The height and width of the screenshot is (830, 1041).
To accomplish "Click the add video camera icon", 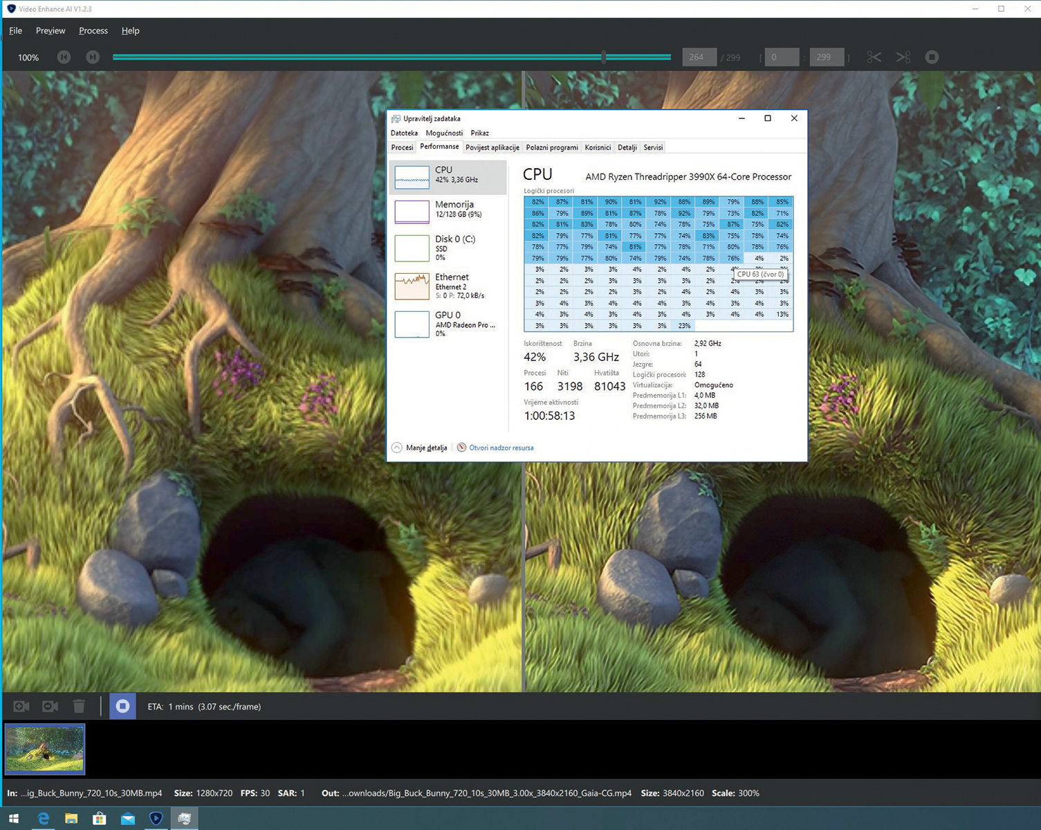I will tap(21, 706).
